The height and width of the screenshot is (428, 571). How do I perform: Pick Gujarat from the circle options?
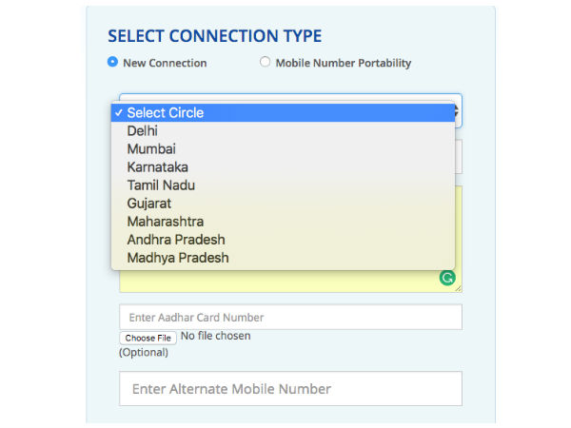click(x=149, y=203)
